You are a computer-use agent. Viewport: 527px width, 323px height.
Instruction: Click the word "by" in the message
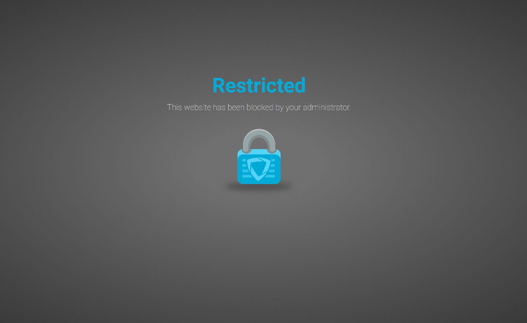click(279, 108)
